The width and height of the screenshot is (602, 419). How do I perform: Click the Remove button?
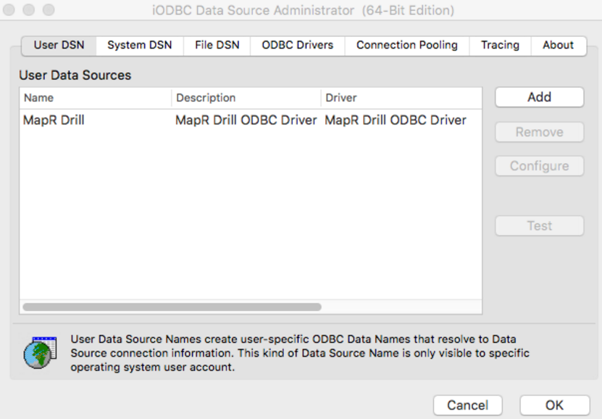click(539, 132)
